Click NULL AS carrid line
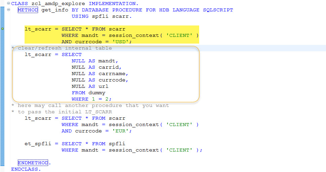Image resolution: width=326 pixels, height=172 pixels. tap(97, 67)
